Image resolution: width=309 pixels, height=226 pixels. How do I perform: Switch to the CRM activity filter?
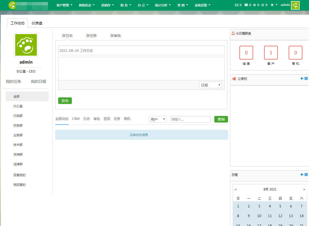pos(76,118)
